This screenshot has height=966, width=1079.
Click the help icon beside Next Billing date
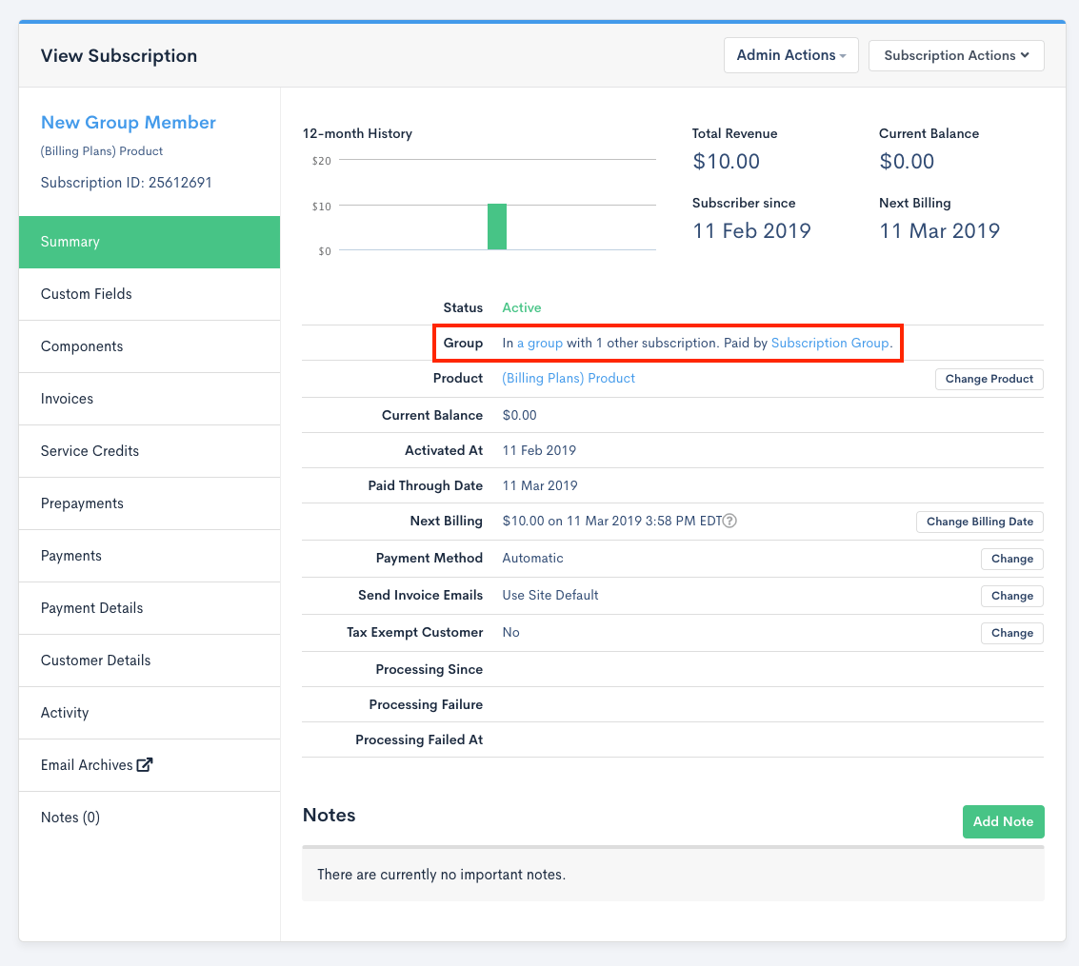[x=730, y=522]
